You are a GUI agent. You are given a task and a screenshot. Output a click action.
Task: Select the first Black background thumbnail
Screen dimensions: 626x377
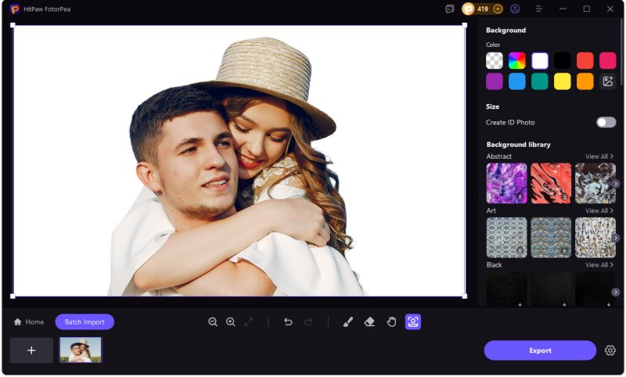click(x=506, y=289)
